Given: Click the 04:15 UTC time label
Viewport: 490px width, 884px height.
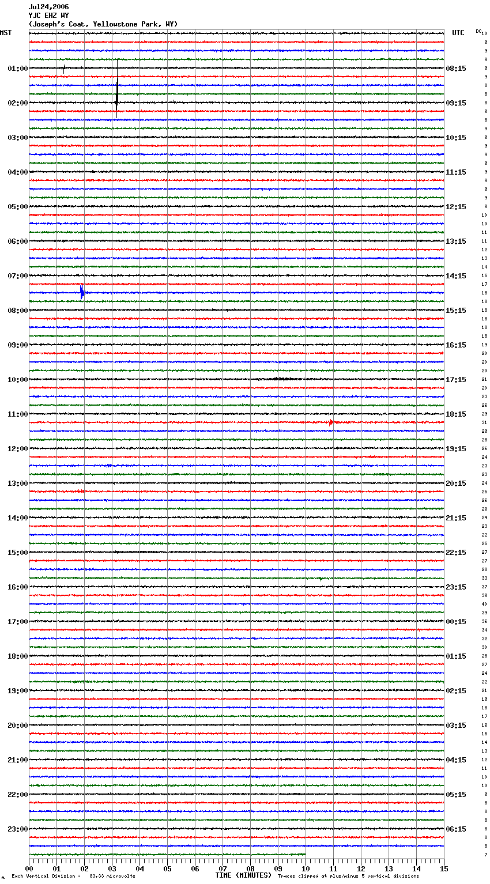Looking at the screenshot, I should (x=456, y=760).
